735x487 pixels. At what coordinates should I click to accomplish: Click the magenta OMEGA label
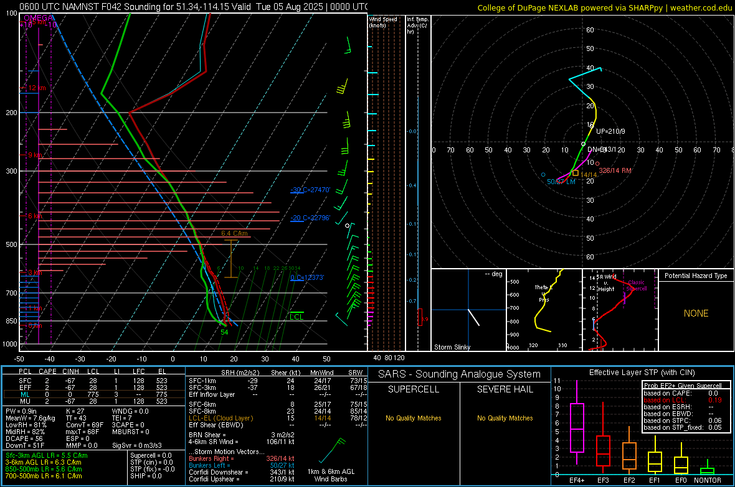pyautogui.click(x=39, y=18)
